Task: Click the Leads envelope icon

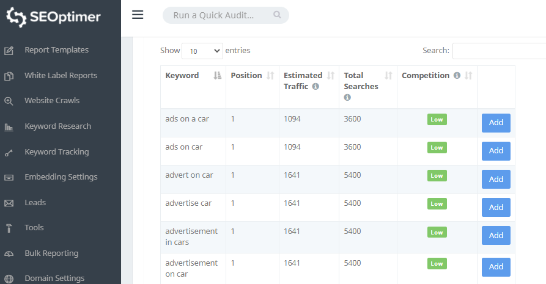Action: pyautogui.click(x=9, y=203)
